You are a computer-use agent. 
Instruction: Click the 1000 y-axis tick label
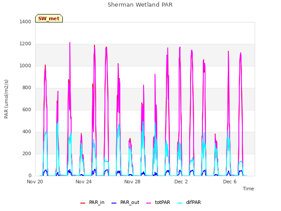tap(25, 65)
